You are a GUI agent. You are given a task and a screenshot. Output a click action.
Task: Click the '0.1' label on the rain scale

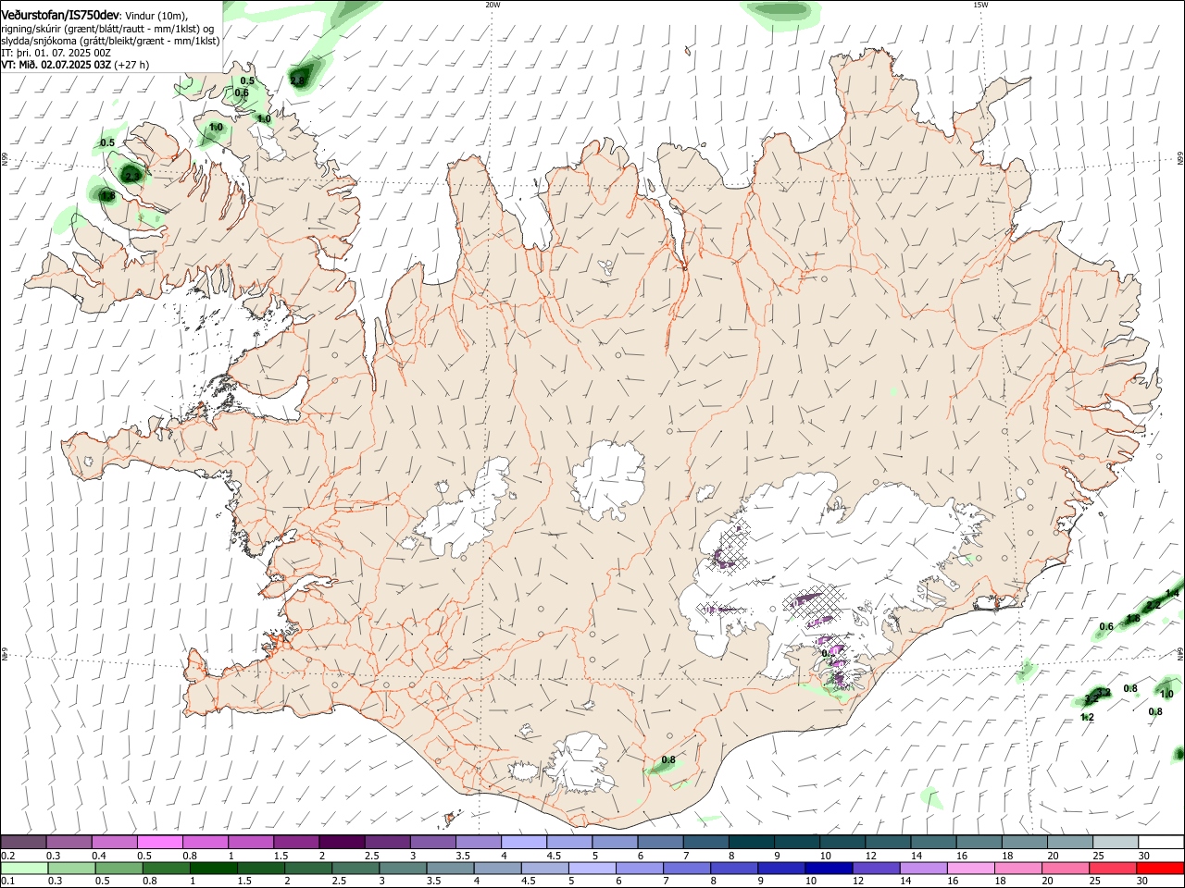7,882
